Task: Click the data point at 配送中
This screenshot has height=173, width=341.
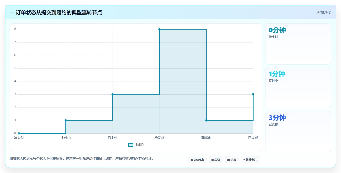Action: (206, 120)
